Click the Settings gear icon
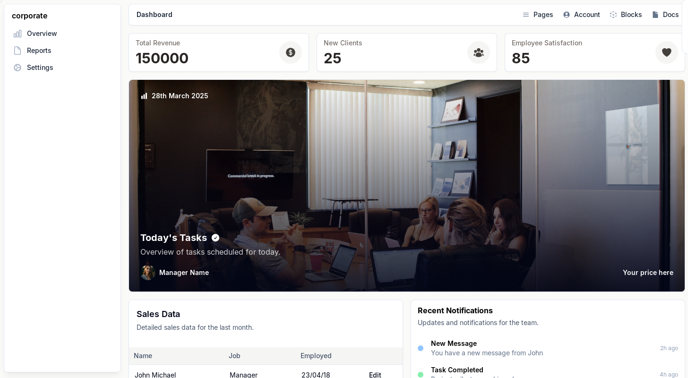 (17, 68)
